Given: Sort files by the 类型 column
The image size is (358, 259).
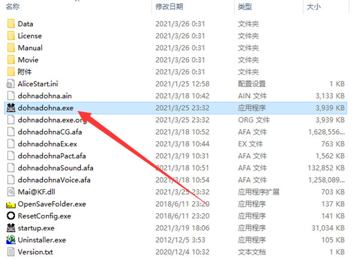Looking at the screenshot, I should (x=245, y=7).
